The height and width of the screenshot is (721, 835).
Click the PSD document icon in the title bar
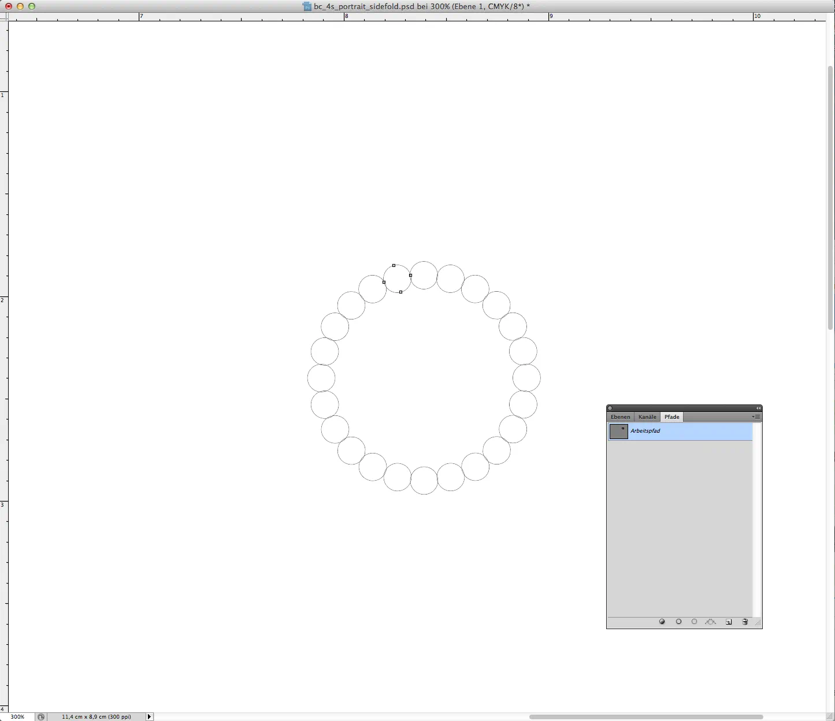pyautogui.click(x=307, y=6)
